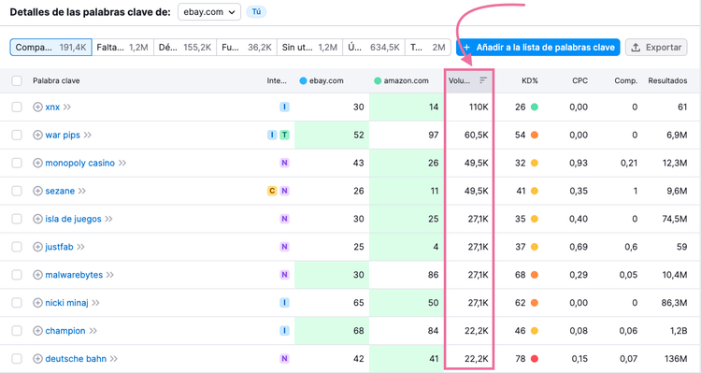Click the plus icon beside champion

click(37, 331)
